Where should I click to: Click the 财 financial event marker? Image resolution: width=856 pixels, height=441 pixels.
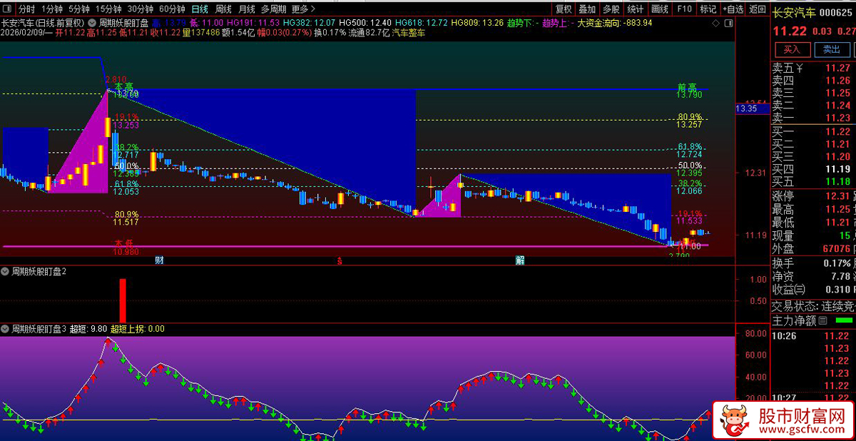[x=159, y=260]
